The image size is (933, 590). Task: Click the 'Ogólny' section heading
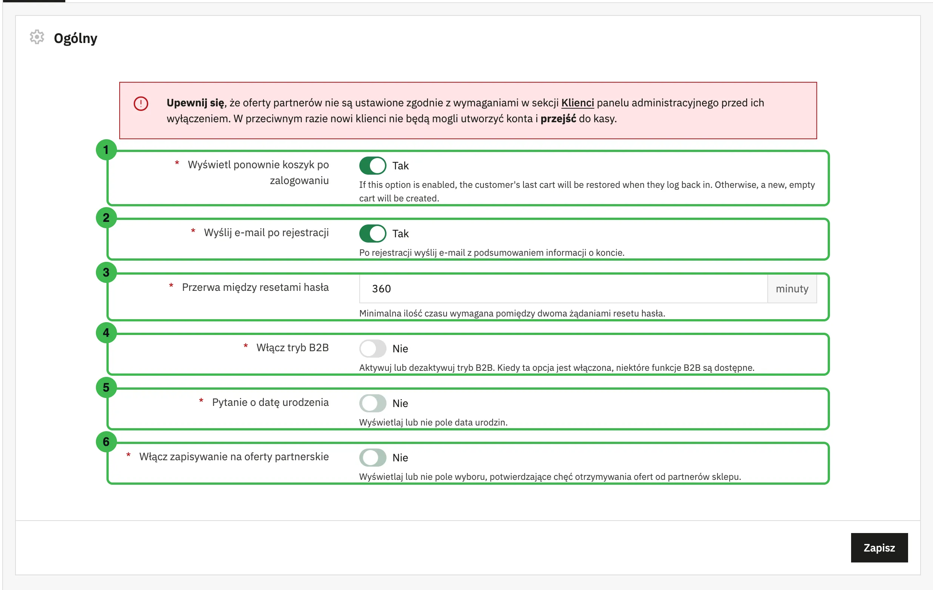75,38
